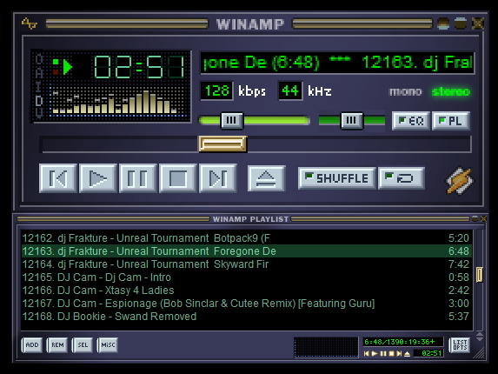The height and width of the screenshot is (374, 498).
Task: Click the main Play button
Action: [98, 178]
